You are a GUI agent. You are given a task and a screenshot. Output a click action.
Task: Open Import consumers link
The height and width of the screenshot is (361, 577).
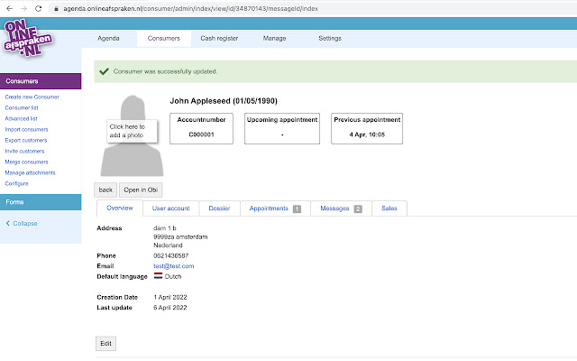26,129
